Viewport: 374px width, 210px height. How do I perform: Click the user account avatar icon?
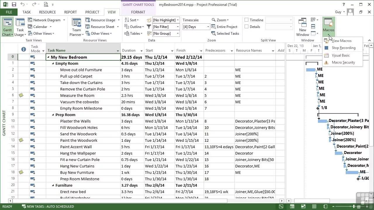(350, 12)
